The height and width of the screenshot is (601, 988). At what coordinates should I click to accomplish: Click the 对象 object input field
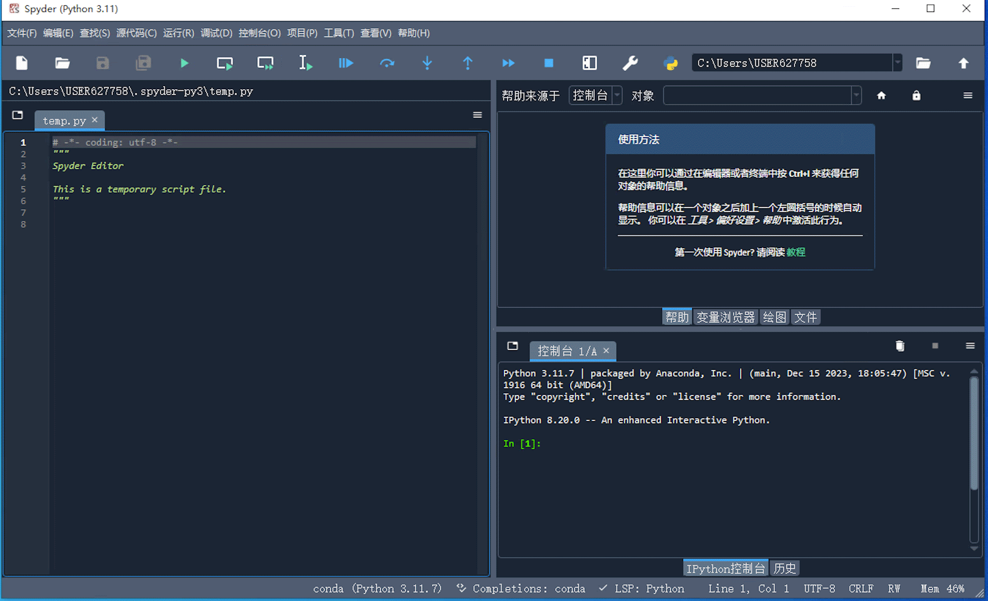[757, 95]
